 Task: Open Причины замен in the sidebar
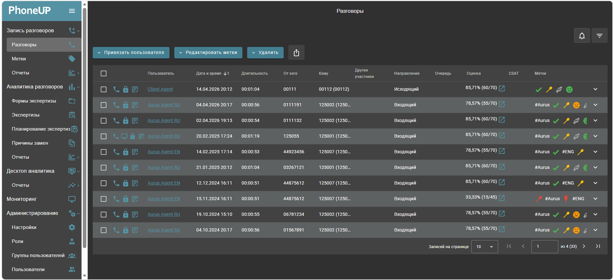(44, 143)
